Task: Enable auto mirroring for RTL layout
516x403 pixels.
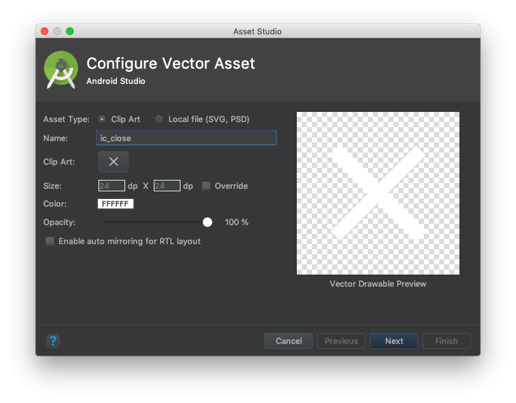Action: (x=50, y=241)
